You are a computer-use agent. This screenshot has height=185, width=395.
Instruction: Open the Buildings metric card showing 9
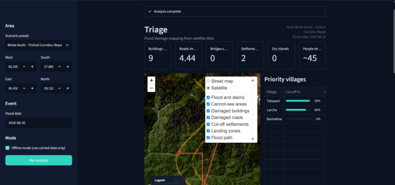point(158,55)
